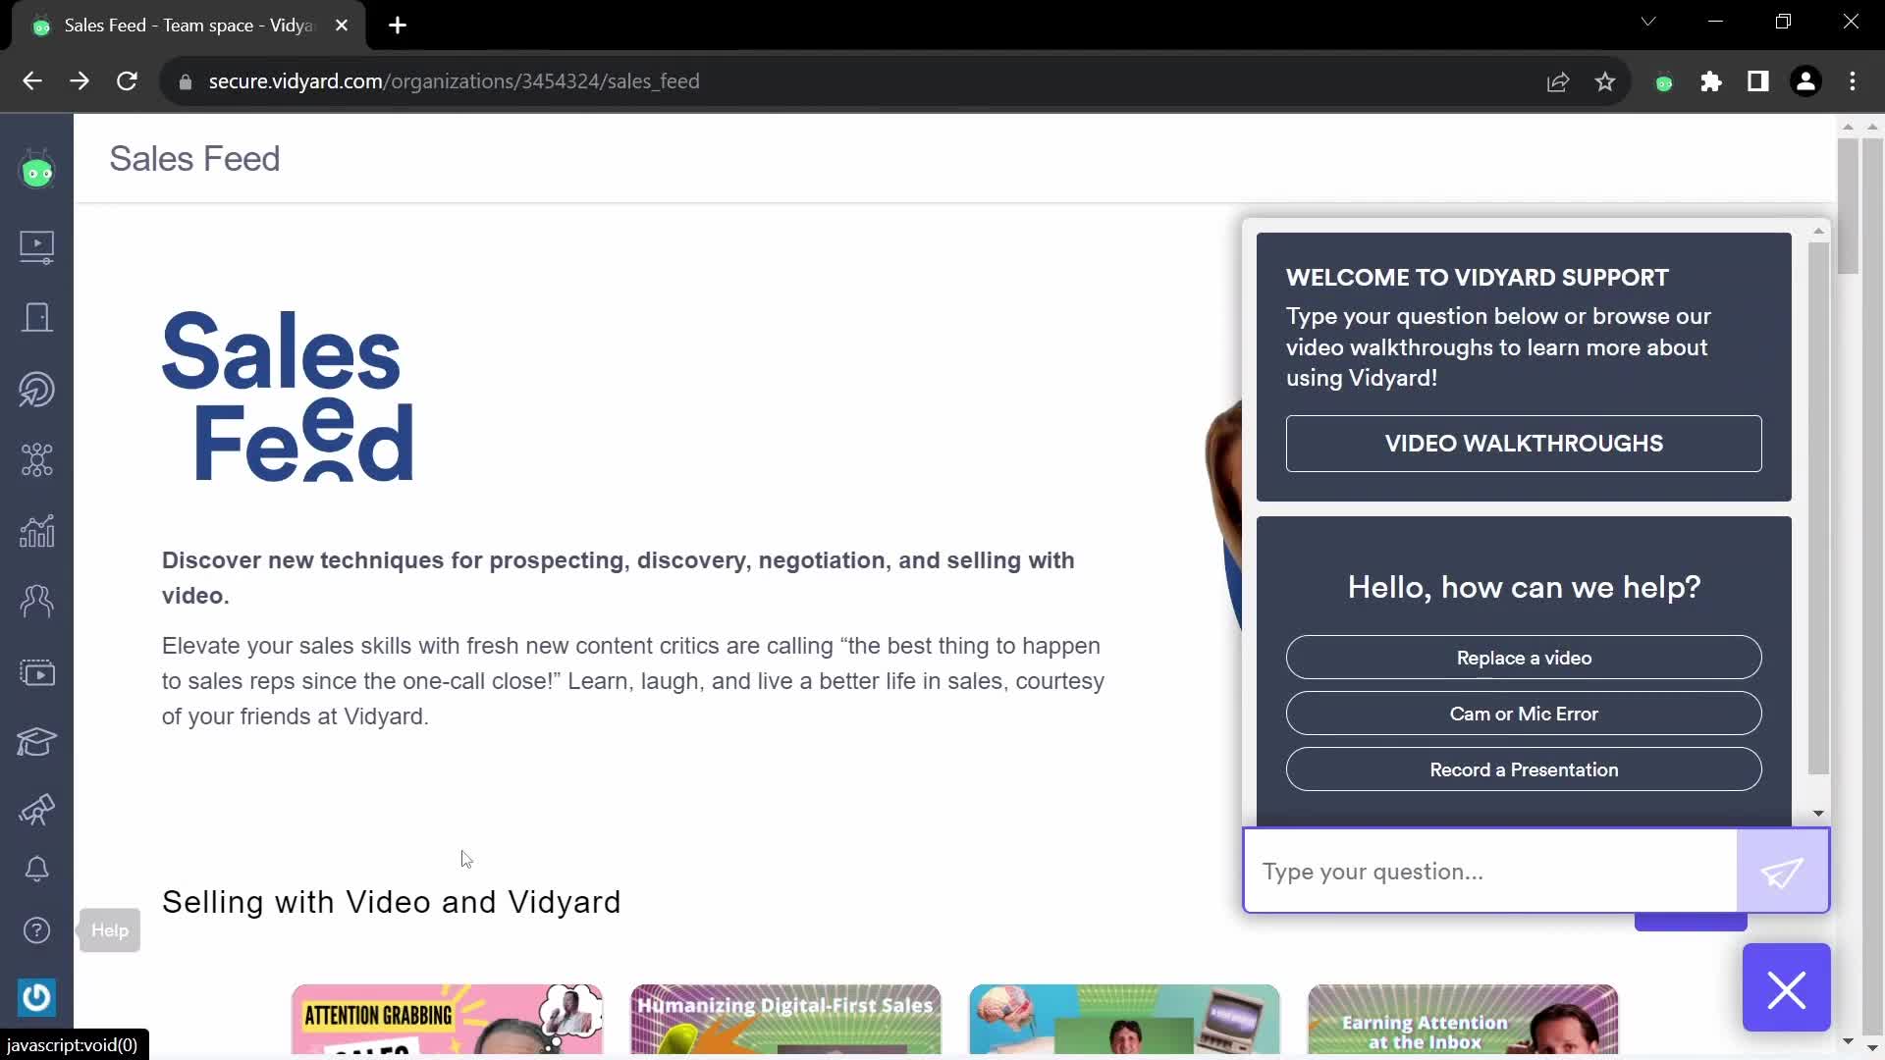Click the power account icon in sidebar
The width and height of the screenshot is (1885, 1060).
pyautogui.click(x=37, y=998)
